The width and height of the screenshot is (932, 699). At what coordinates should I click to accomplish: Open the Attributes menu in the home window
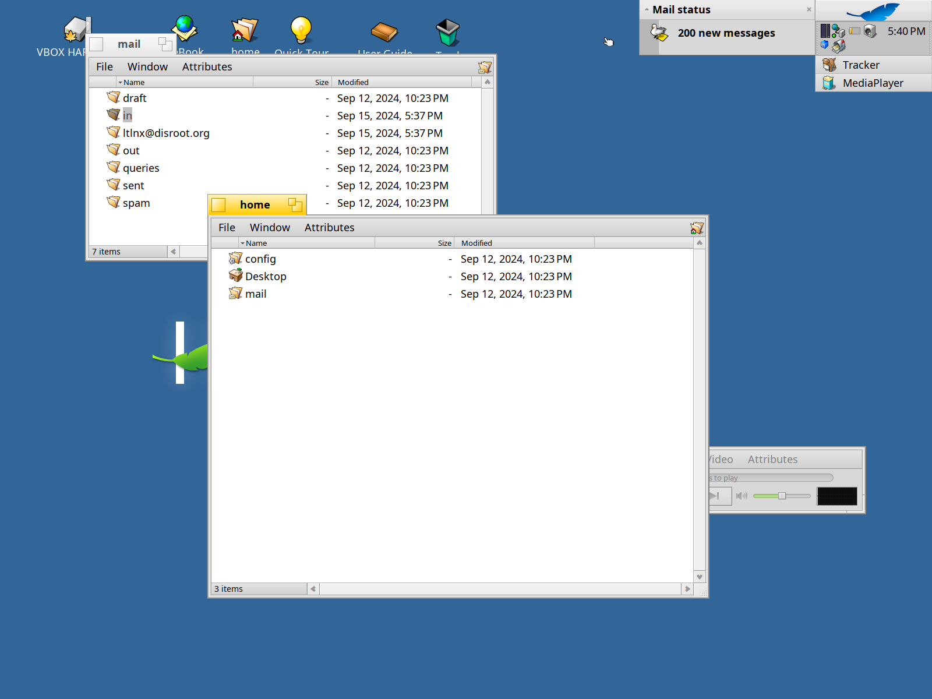[x=329, y=227]
